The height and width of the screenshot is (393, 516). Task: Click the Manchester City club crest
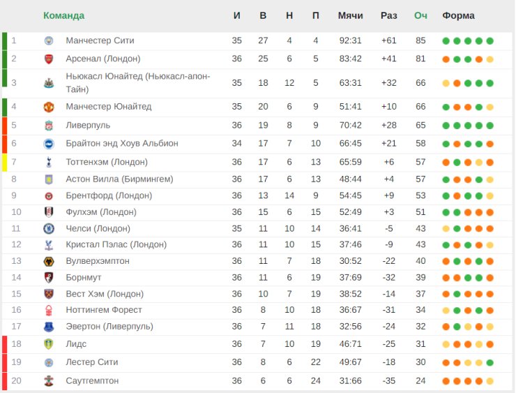(49, 40)
